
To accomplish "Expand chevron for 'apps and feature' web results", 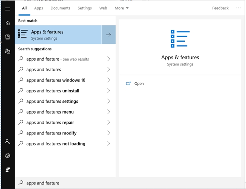I will click(x=109, y=59).
